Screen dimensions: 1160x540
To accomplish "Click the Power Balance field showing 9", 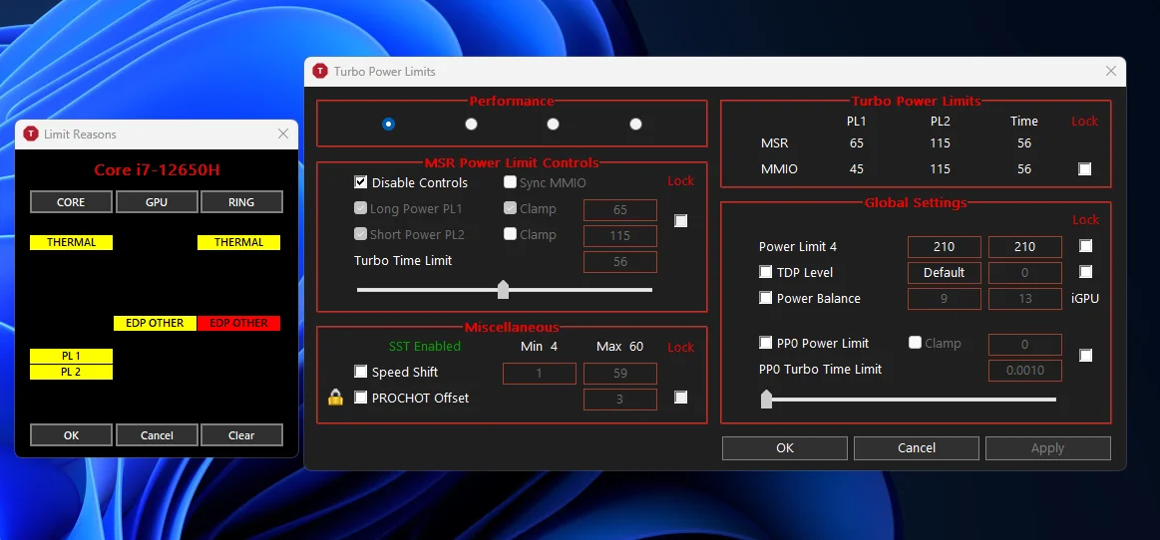I will (944, 299).
